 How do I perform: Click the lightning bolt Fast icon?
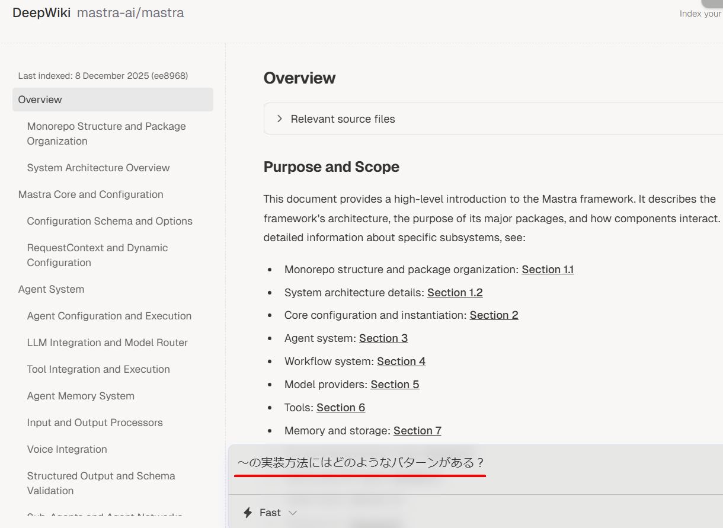pyautogui.click(x=248, y=513)
